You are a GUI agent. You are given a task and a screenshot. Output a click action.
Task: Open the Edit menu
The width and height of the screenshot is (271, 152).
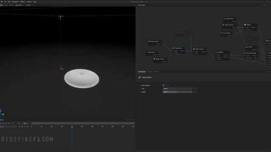pyautogui.click(x=9, y=2)
